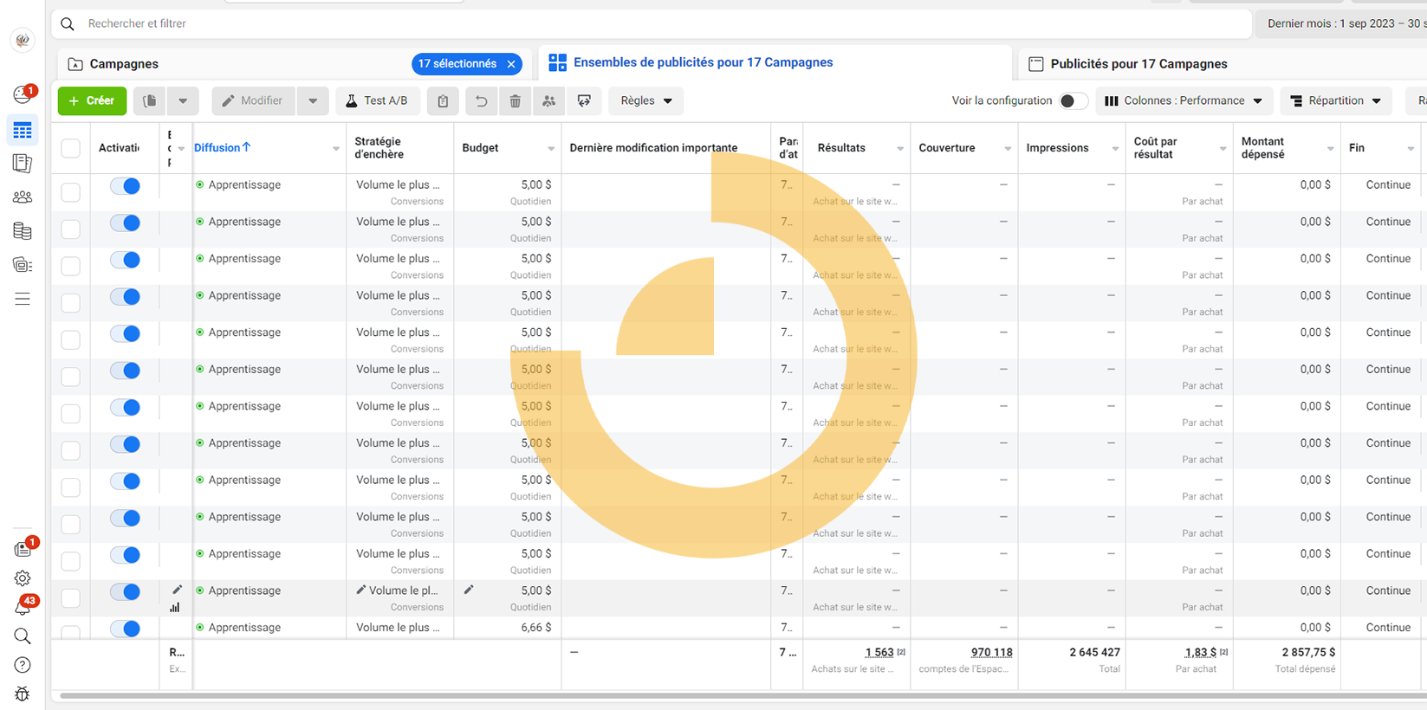Viewport: 1427px width, 710px height.
Task: Switch off the toggle in pencil-highlighted row
Action: click(x=126, y=591)
